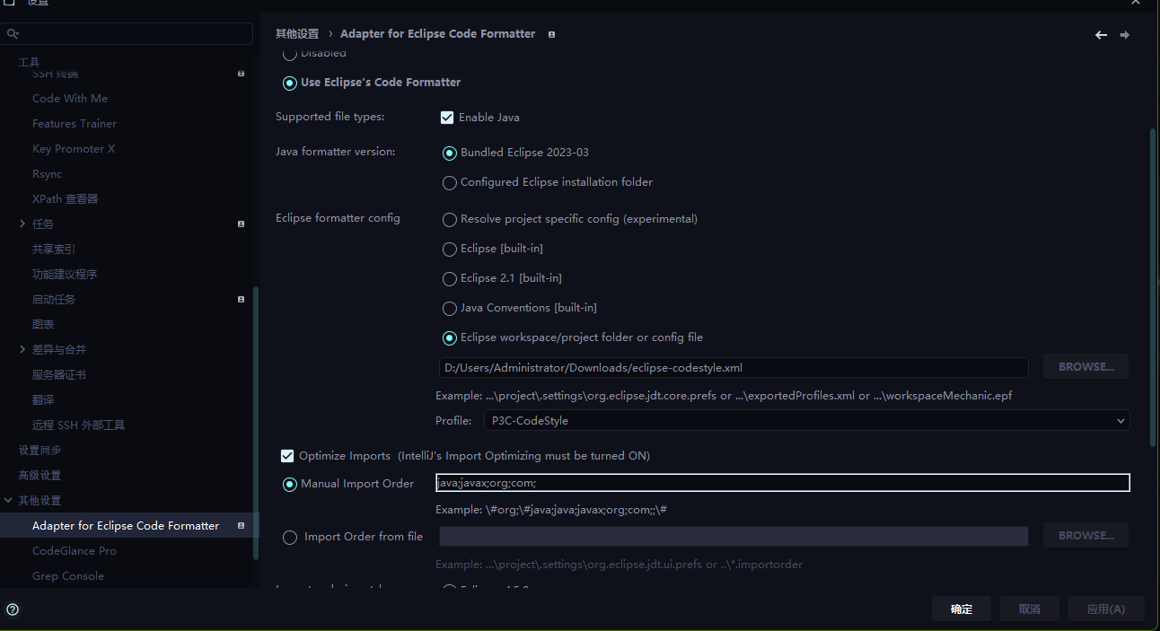Viewport: 1160px width, 631px height.
Task: Select Bundled Eclipse 2023-03 formatter version
Action: 450,153
